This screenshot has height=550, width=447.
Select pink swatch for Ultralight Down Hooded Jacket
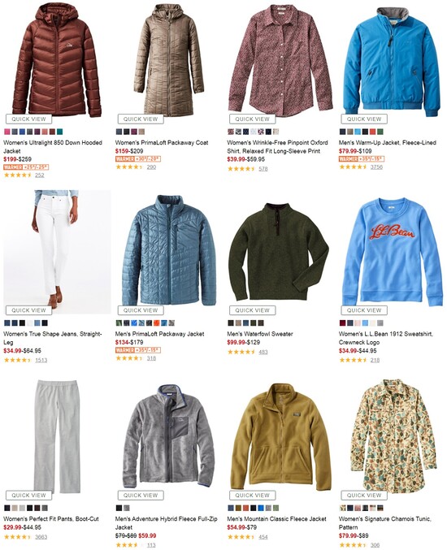click(x=7, y=132)
